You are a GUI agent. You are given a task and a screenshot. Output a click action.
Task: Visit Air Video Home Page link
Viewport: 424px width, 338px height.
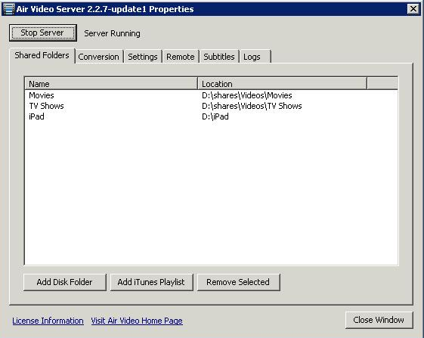pos(137,321)
